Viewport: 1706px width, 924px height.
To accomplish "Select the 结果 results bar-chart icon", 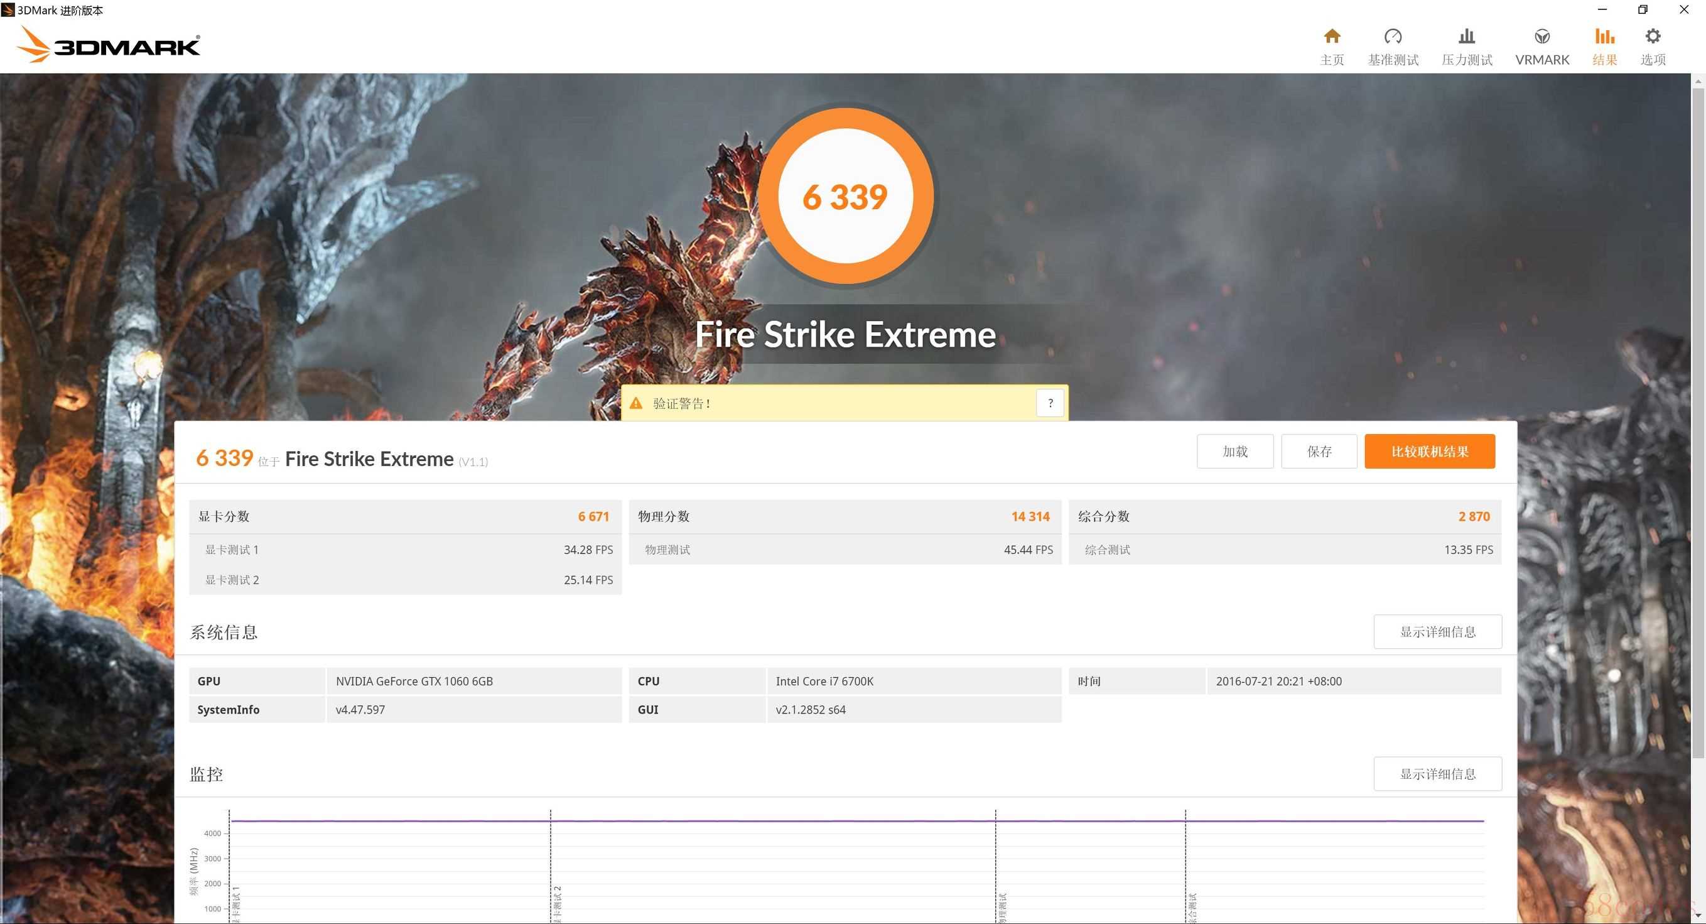I will click(x=1604, y=36).
